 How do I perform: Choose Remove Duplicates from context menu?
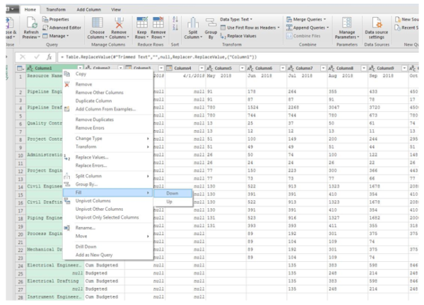pos(95,120)
